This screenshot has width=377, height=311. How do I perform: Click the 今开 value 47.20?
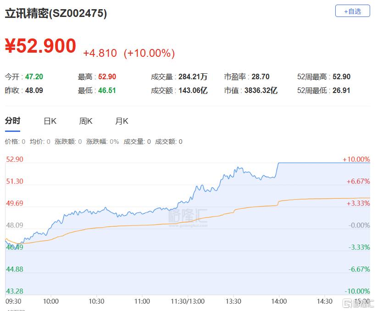(34, 76)
